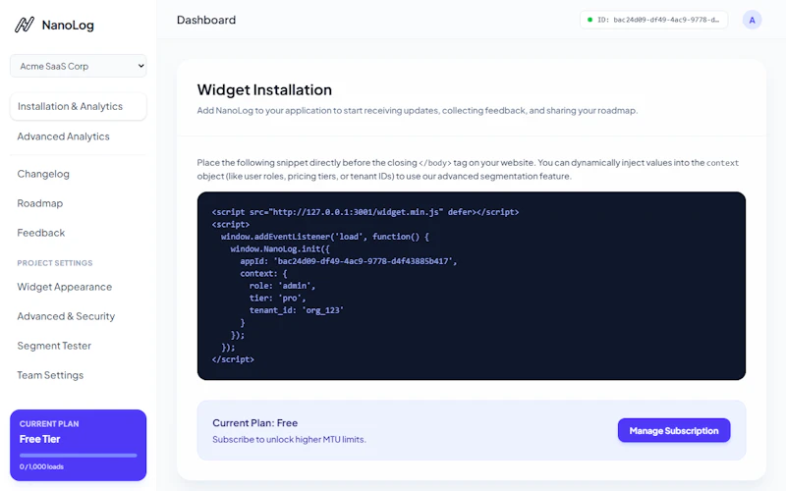The image size is (786, 491).
Task: Open the Segment Tester
Action: [x=54, y=346]
